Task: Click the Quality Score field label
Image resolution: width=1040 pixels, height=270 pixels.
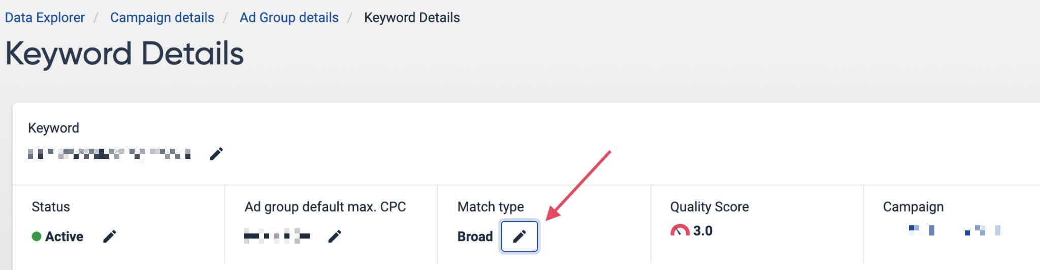Action: point(709,207)
